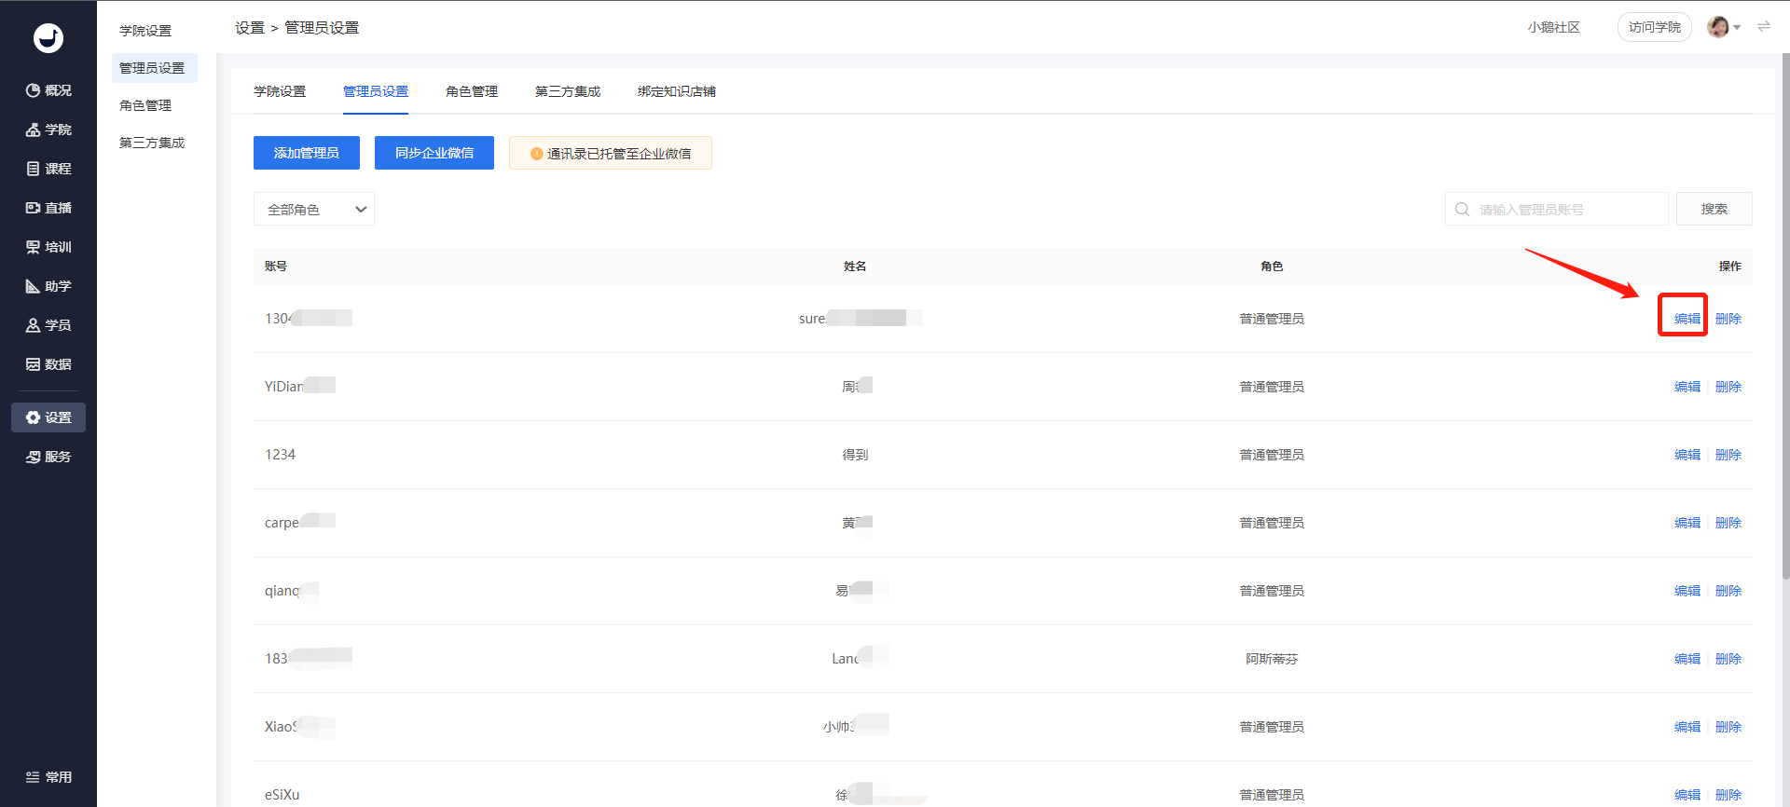Viewport: 1790px width, 807px height.
Task: Open the 直播 live sidebar item
Action: (x=48, y=208)
